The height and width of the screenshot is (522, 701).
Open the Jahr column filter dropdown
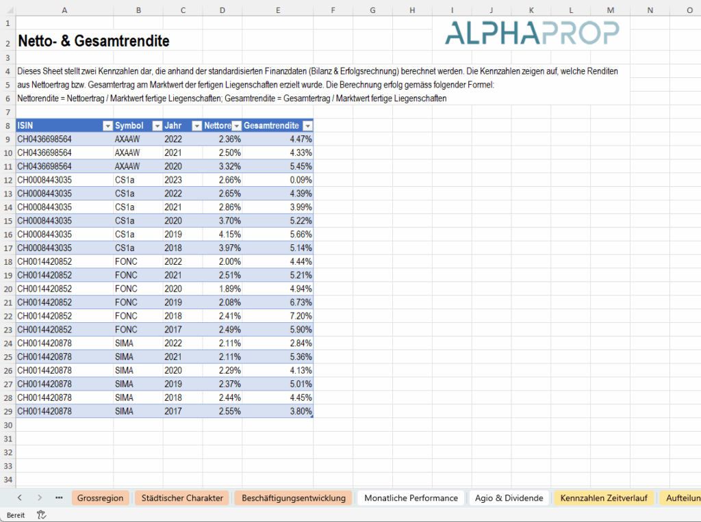tap(196, 126)
